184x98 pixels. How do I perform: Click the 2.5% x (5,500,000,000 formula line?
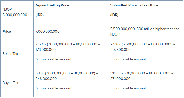point(143,44)
